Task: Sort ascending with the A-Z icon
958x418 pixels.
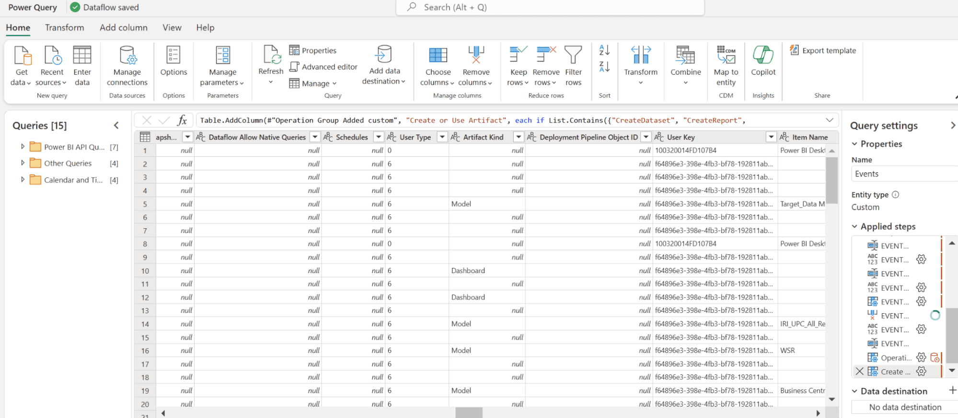Action: tap(604, 50)
